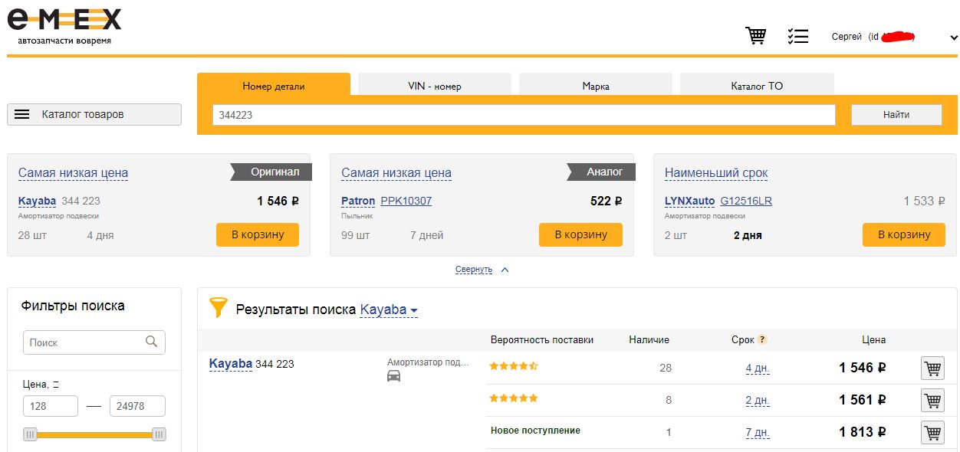
Task: Open the Patron PPK10307 part link
Action: coord(406,201)
